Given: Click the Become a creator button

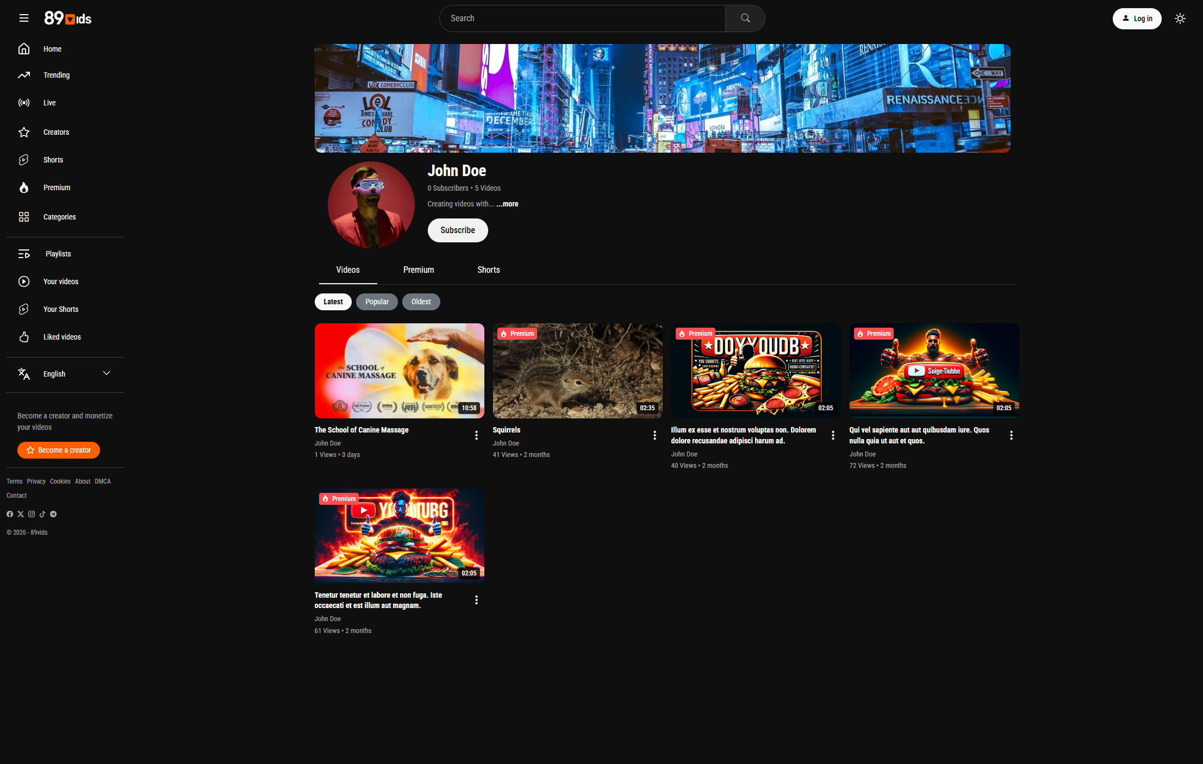Looking at the screenshot, I should (x=59, y=450).
